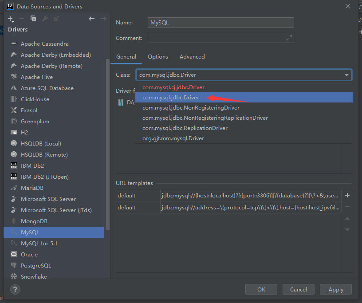Image resolution: width=362 pixels, height=303 pixels.
Task: Expand the Comment field editor icon
Action: click(289, 38)
